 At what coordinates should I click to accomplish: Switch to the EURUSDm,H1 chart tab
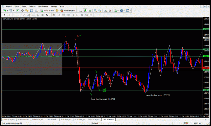click(23, 119)
